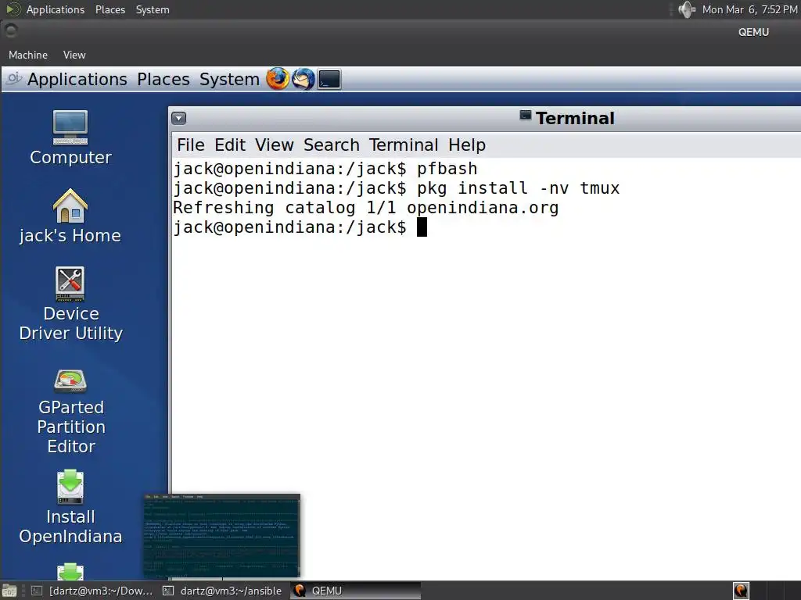Open the guest Applications menu

coord(77,79)
